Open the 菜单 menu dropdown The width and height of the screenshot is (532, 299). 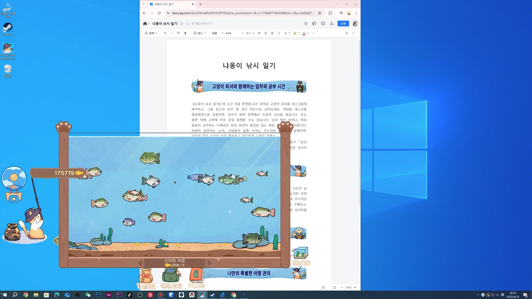pos(151,33)
